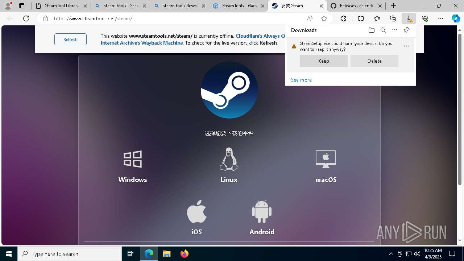Click the Refresh button in offline banner
This screenshot has width=464, height=261.
70,40
